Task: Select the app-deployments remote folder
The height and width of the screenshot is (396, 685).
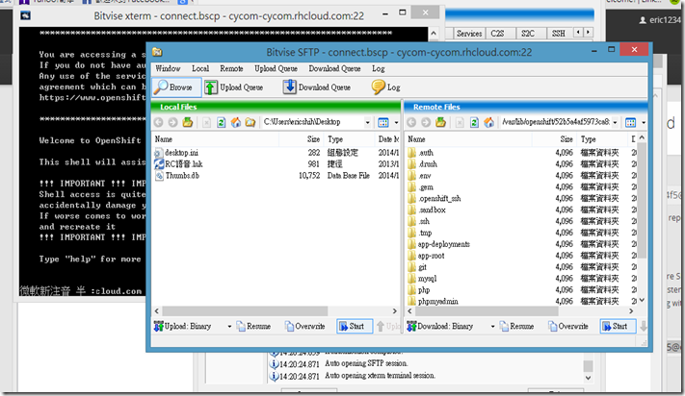Action: coord(443,244)
